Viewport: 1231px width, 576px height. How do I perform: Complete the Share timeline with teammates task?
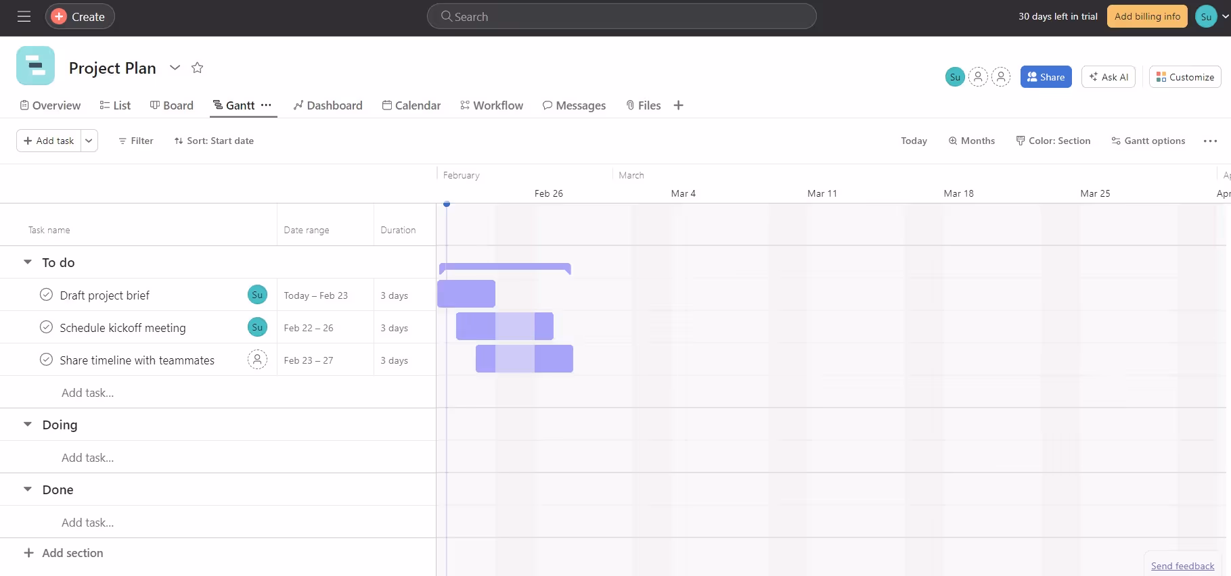[46, 360]
